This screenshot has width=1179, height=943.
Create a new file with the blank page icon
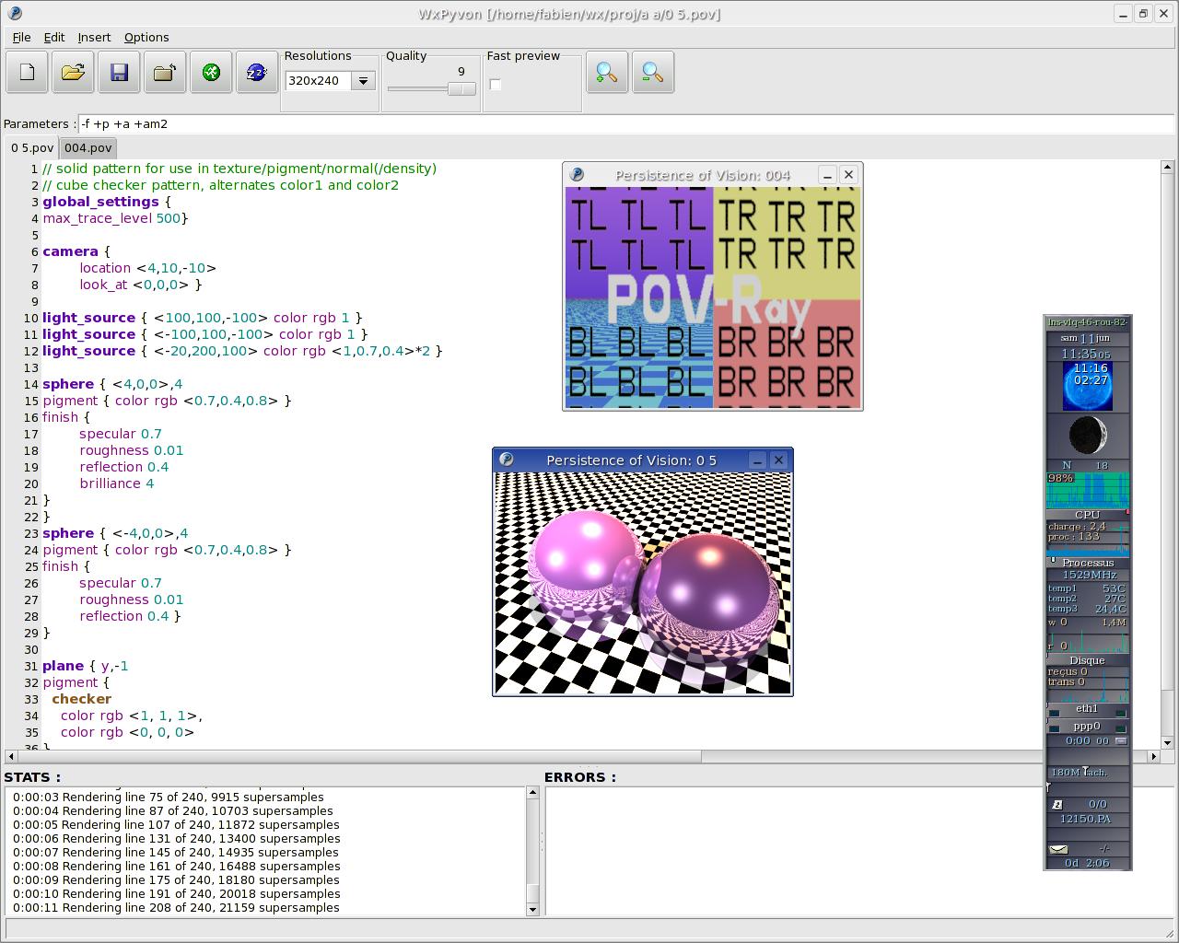28,73
